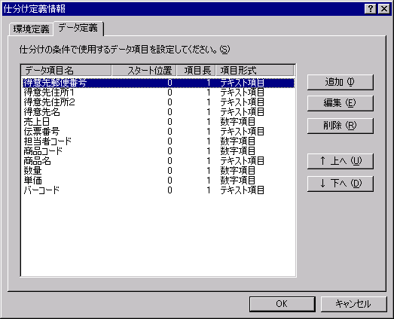
Task: Select the データ定義 tab
Action: click(78, 28)
